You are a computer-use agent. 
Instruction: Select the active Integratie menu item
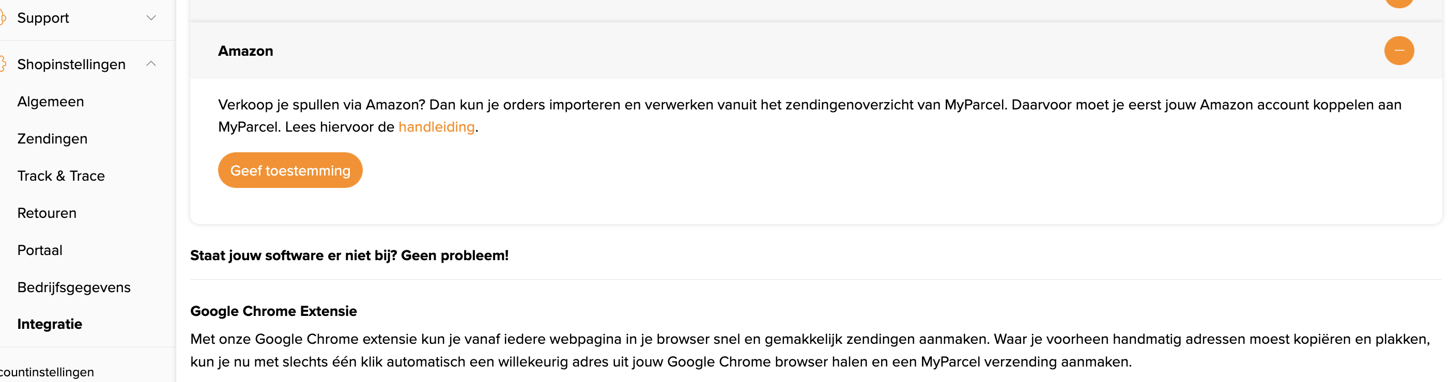50,324
